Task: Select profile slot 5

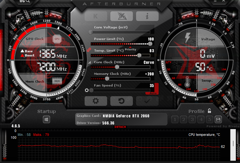Action: tap(210, 119)
